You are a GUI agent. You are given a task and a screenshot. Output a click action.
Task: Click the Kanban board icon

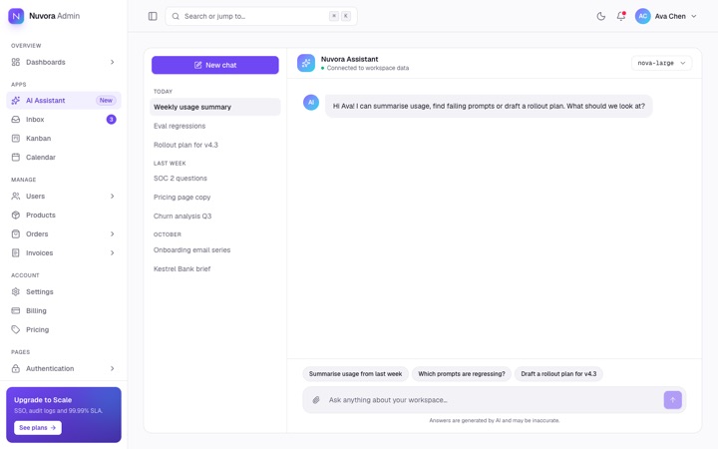pyautogui.click(x=16, y=138)
